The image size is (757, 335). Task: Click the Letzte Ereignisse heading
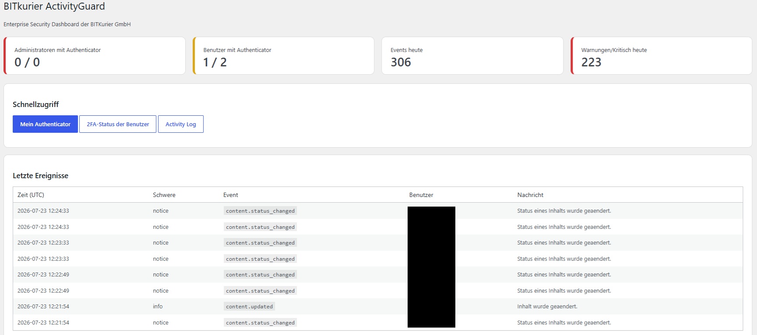pyautogui.click(x=40, y=176)
